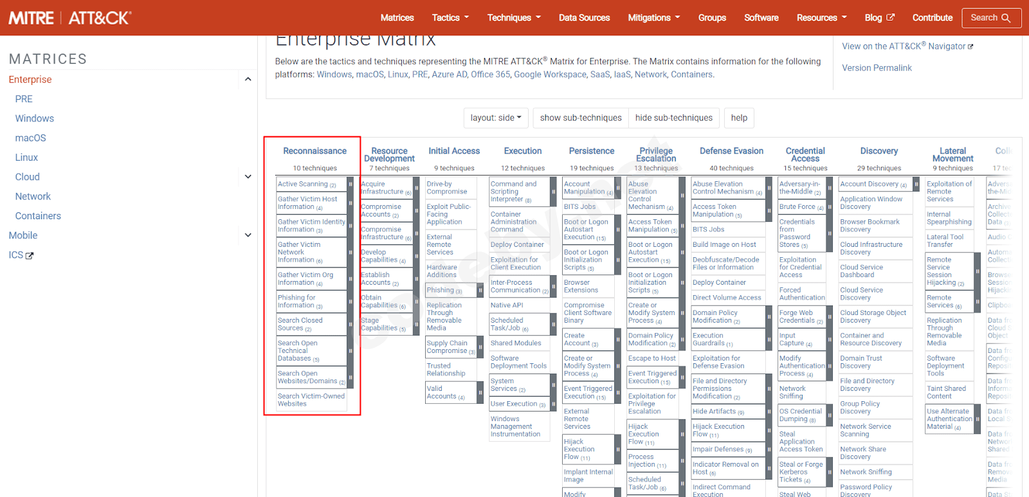This screenshot has height=497, width=1029.
Task: Go to Software in the top navigation
Action: click(x=761, y=18)
